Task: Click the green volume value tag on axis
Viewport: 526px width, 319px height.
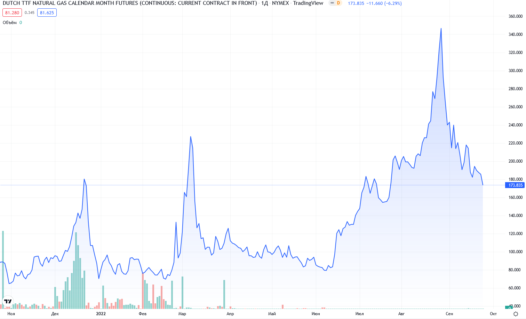Action: 509,308
